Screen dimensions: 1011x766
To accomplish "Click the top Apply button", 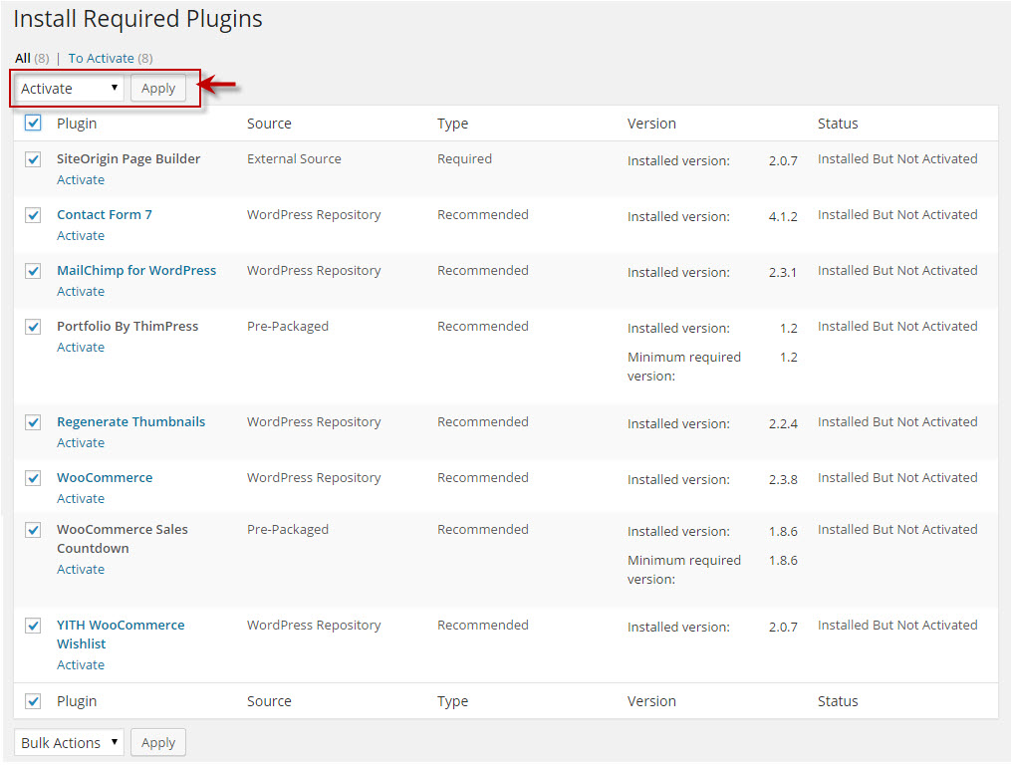I will [158, 89].
